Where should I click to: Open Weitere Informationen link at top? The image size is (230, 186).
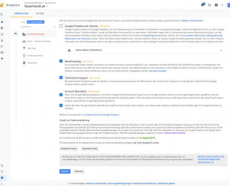pyautogui.click(x=192, y=20)
